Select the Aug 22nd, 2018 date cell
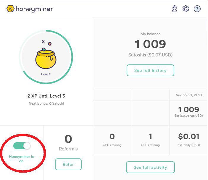 click(x=188, y=95)
